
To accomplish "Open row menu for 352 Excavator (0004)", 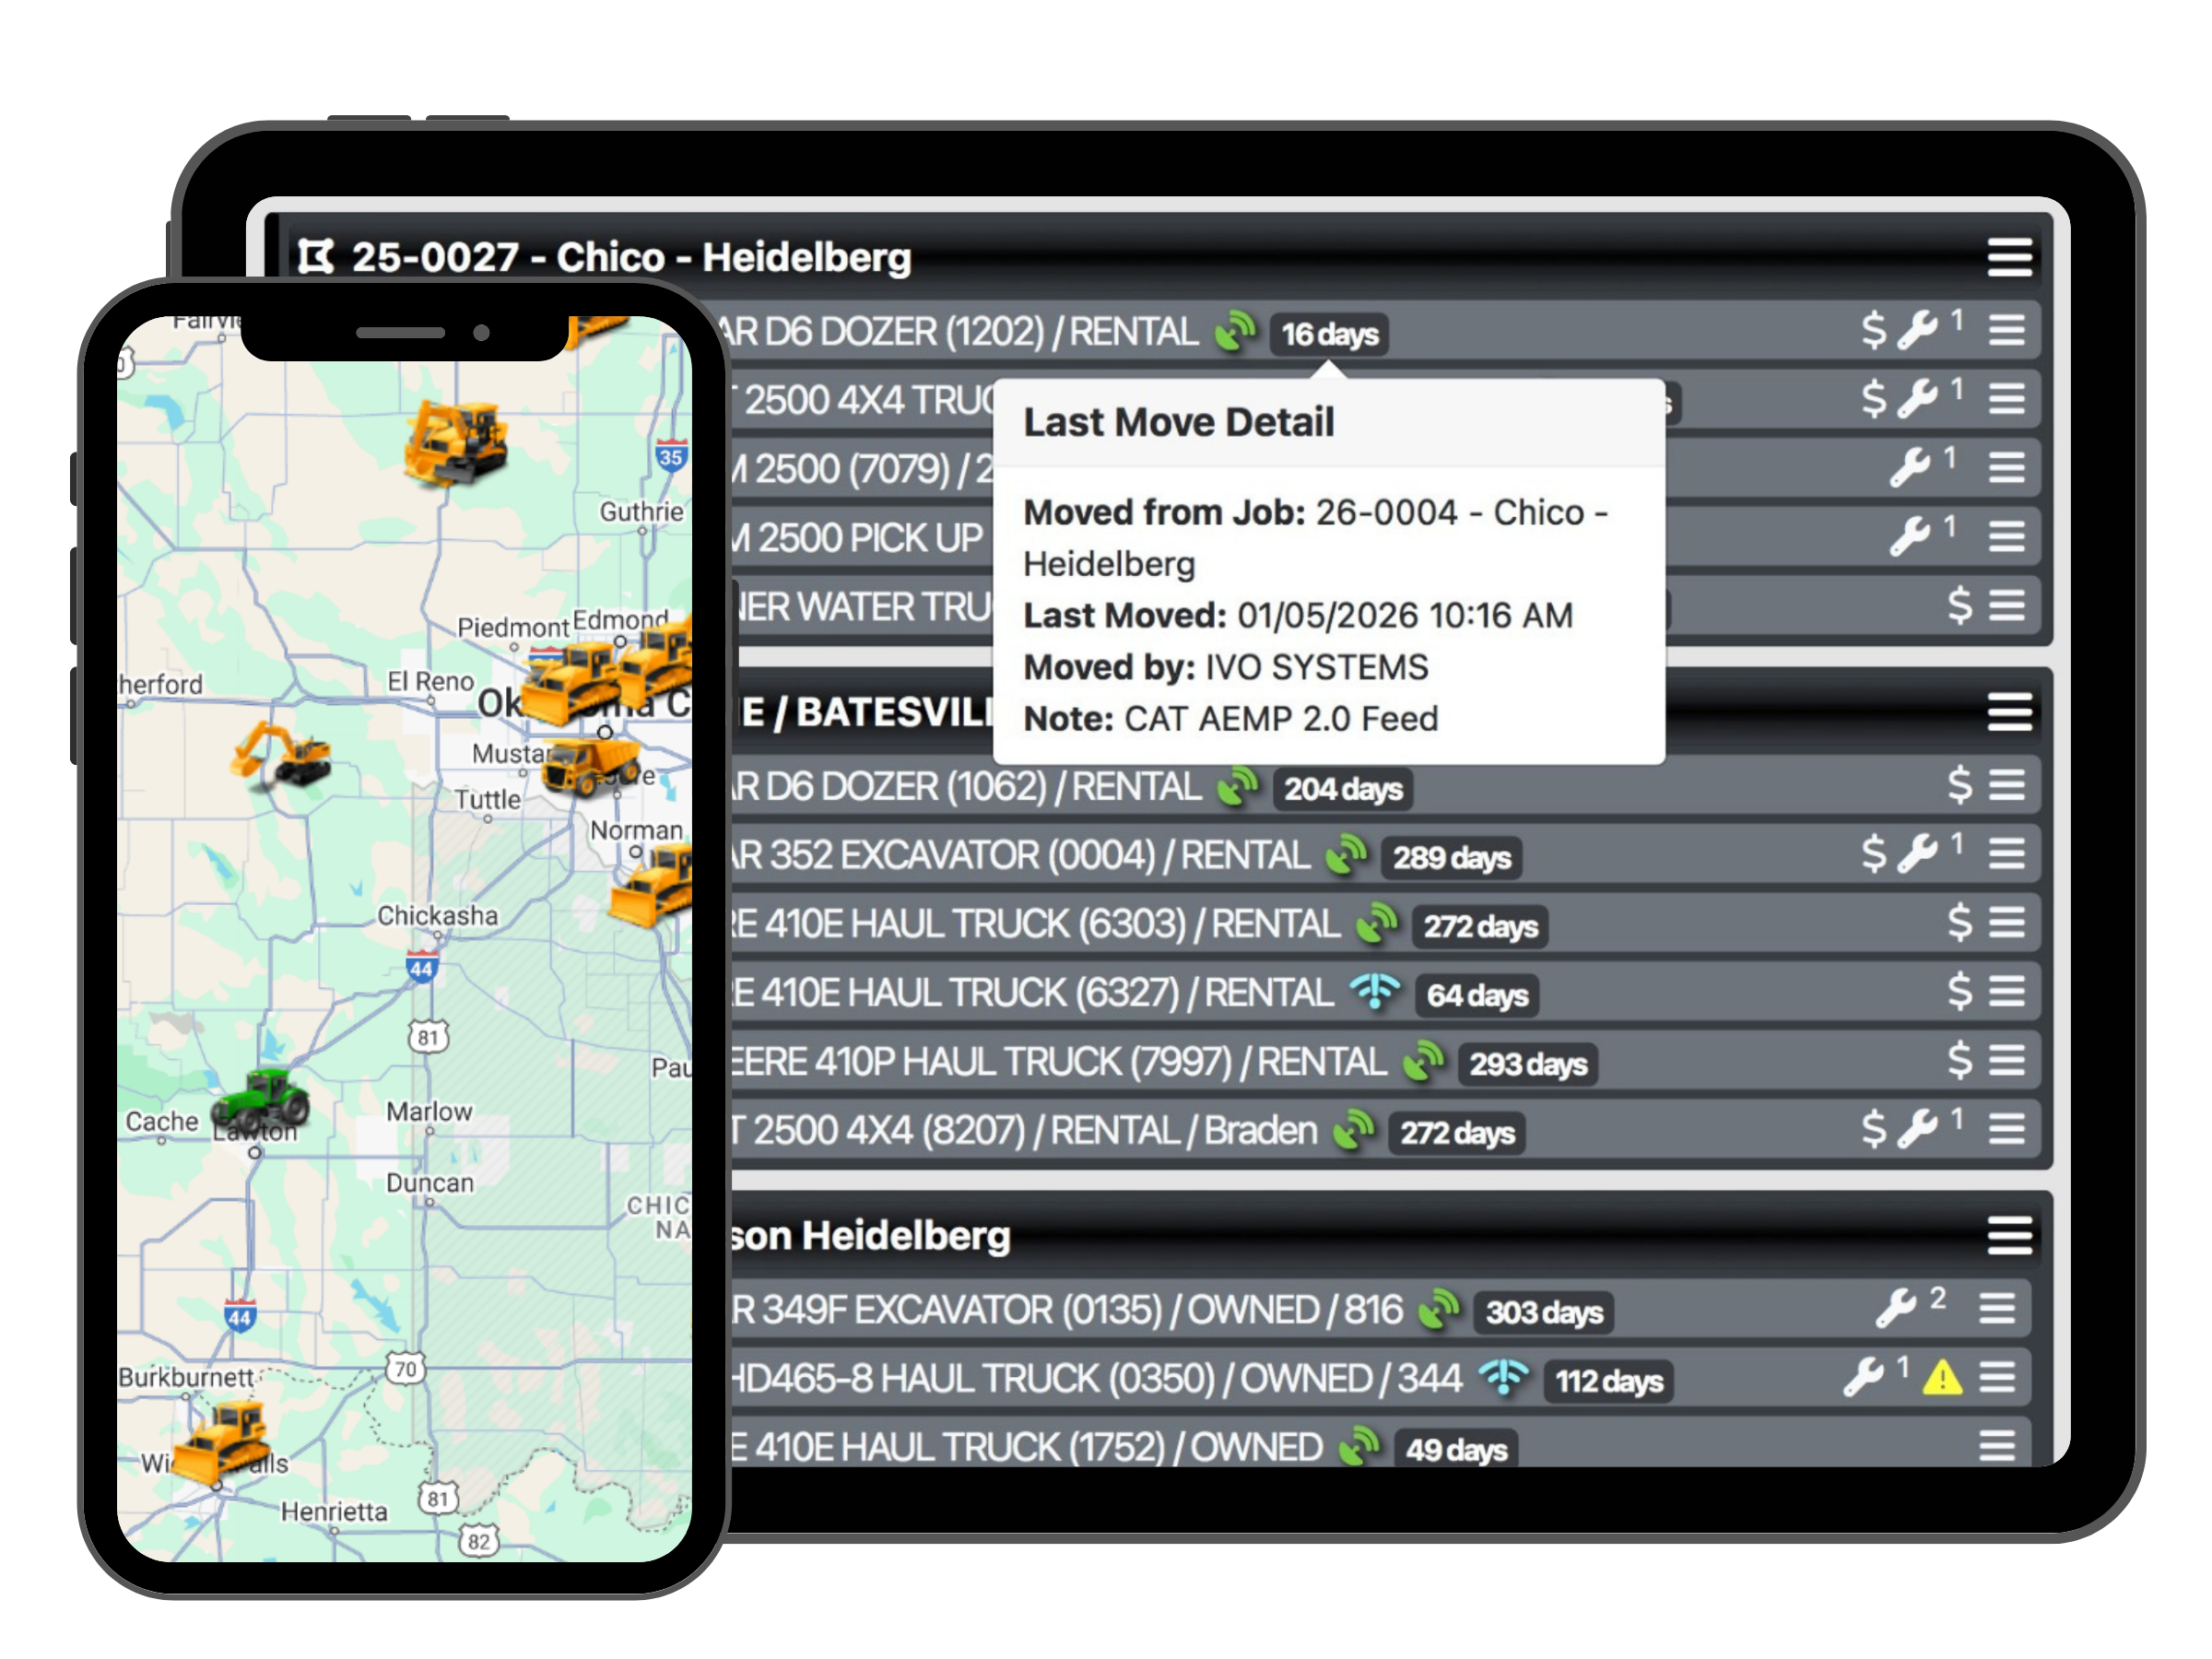I will coord(2006,853).
